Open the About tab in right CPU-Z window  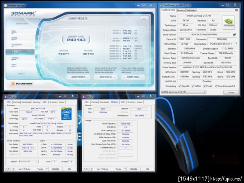point(140,102)
